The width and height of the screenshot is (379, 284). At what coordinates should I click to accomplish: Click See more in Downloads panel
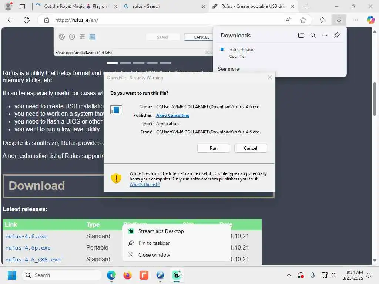(x=228, y=69)
